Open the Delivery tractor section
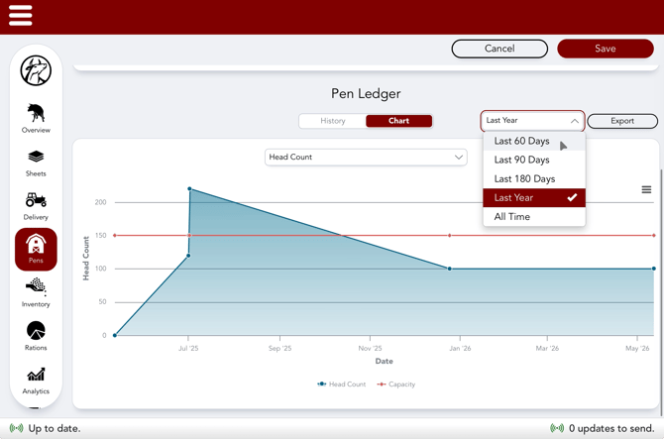Screen dimensions: 664x439 [x=36, y=206]
